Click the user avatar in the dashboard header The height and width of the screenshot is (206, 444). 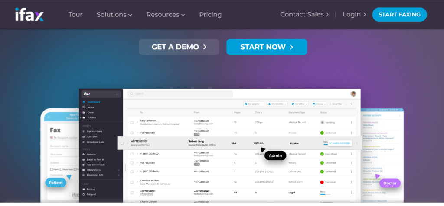point(353,94)
